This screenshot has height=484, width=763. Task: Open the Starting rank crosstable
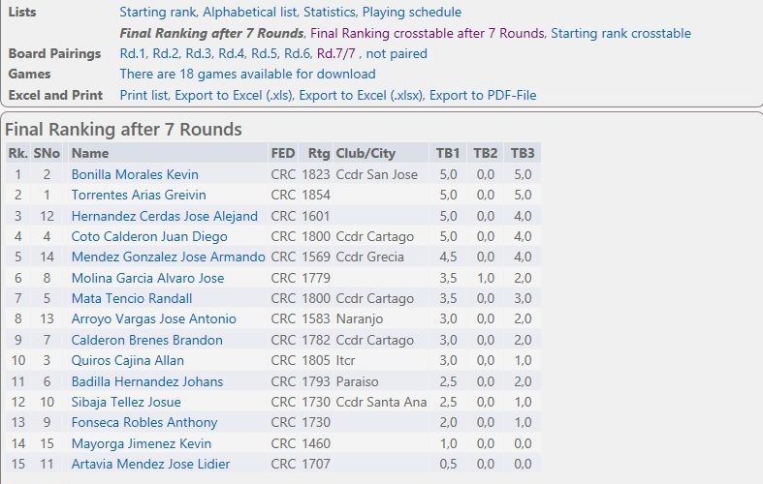click(x=620, y=34)
